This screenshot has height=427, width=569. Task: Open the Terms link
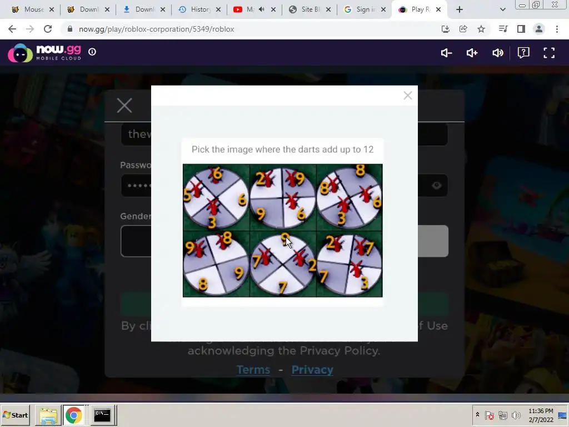click(x=253, y=370)
